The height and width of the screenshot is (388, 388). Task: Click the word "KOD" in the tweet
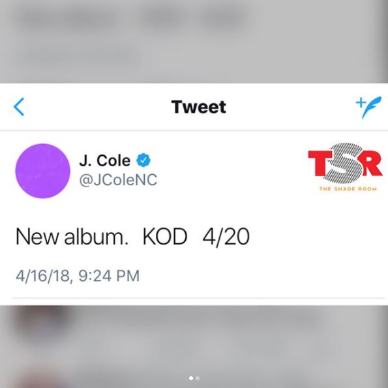point(165,237)
